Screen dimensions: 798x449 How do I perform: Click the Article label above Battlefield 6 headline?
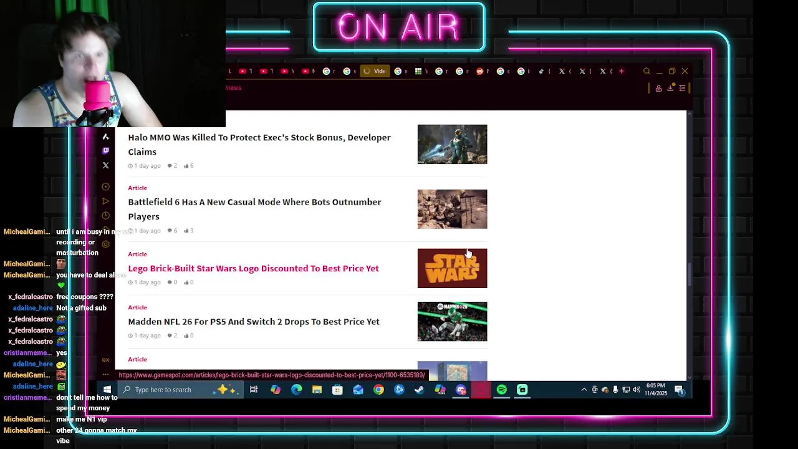[137, 188]
